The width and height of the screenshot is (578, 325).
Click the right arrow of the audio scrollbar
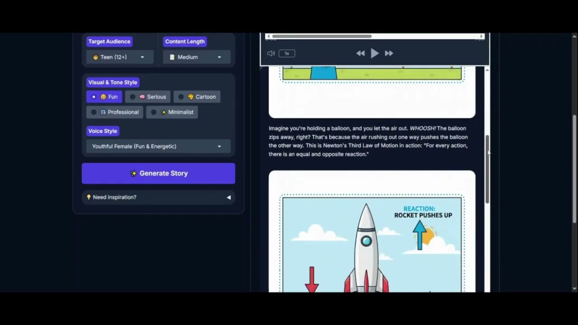[x=482, y=37]
